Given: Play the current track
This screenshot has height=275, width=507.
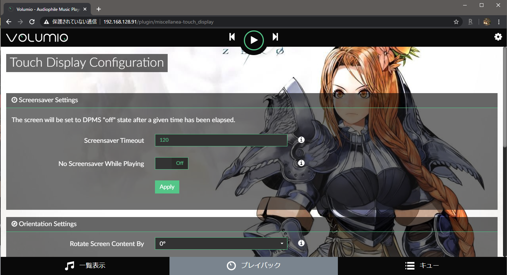Looking at the screenshot, I should pyautogui.click(x=254, y=40).
